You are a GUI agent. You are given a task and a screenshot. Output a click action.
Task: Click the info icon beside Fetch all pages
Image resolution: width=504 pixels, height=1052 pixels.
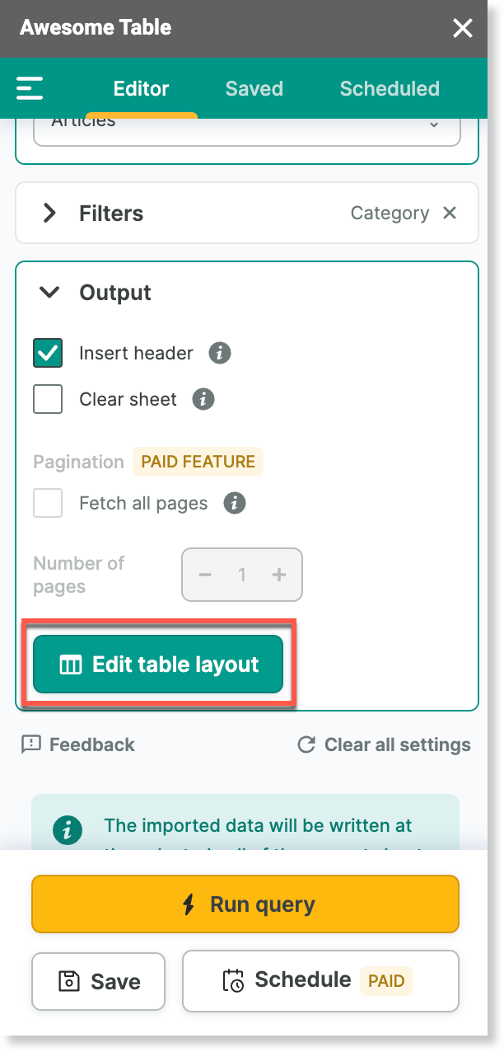coord(235,503)
